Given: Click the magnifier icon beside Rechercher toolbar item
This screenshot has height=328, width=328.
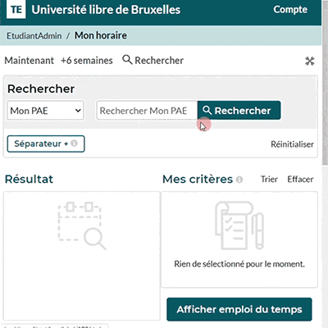Looking at the screenshot, I should tap(127, 59).
